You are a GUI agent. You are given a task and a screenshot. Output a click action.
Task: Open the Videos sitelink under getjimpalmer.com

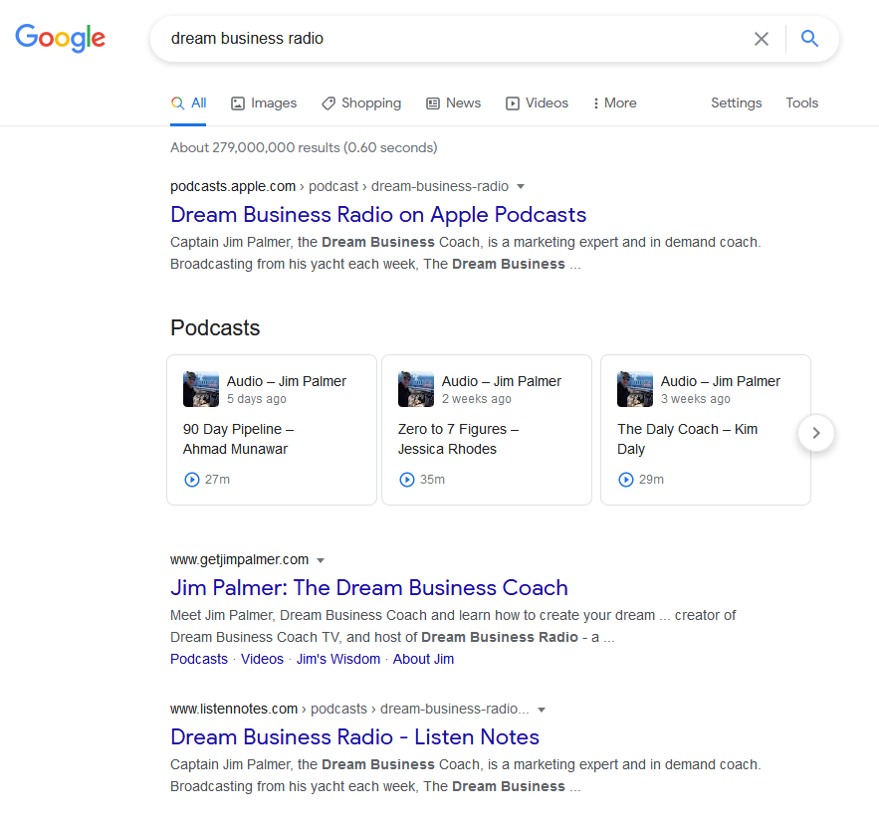click(262, 659)
